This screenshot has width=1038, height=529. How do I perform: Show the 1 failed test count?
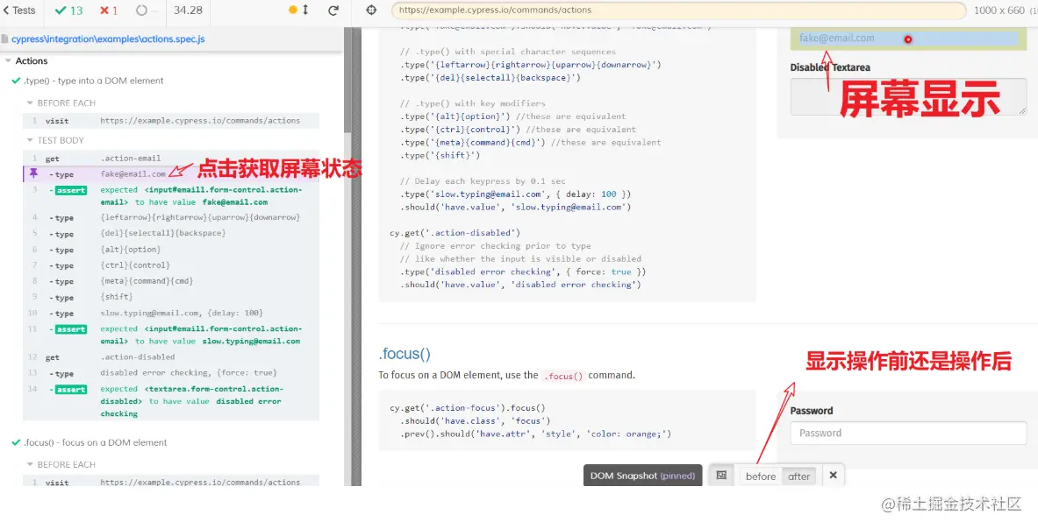pos(109,11)
